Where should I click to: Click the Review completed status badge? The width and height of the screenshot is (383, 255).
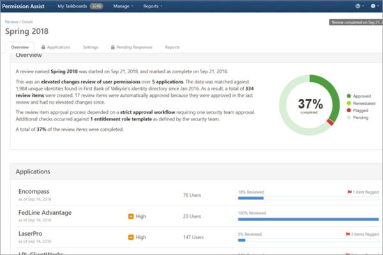356,22
